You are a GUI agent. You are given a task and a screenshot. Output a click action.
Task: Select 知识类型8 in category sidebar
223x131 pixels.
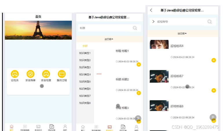85,103
